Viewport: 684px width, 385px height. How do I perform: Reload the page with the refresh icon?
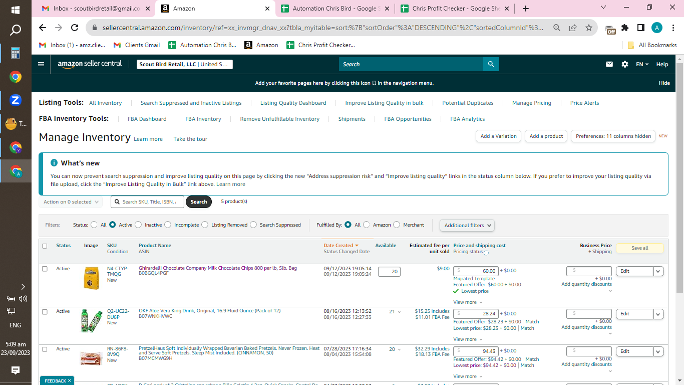(75, 28)
